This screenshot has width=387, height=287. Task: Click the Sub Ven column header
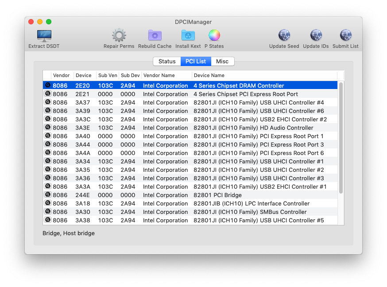pyautogui.click(x=107, y=75)
